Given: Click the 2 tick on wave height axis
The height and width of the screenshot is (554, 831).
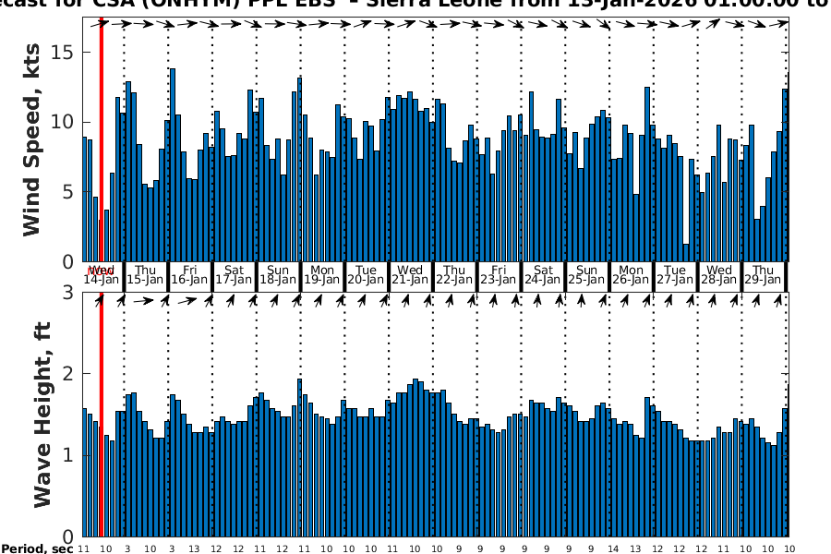Looking at the screenshot, I should tap(68, 374).
